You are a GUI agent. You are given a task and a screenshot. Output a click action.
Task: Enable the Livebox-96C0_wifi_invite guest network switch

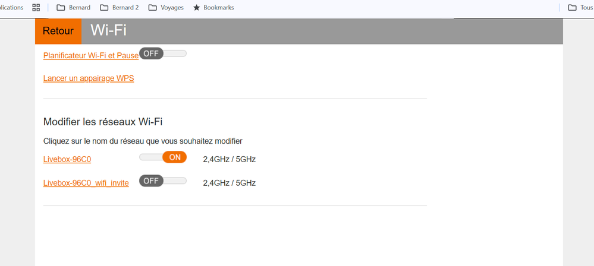[x=163, y=181]
